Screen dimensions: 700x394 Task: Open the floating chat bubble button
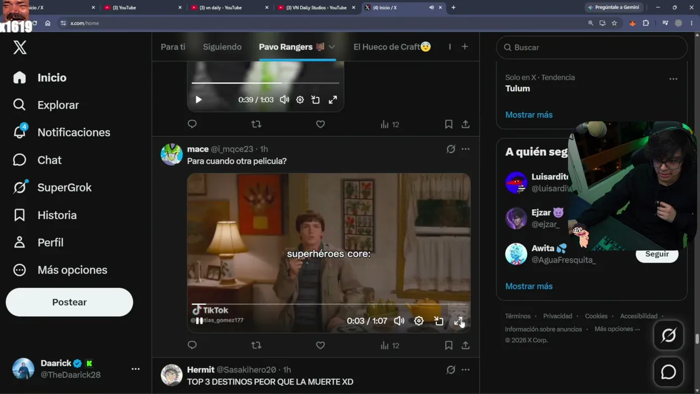(x=669, y=372)
